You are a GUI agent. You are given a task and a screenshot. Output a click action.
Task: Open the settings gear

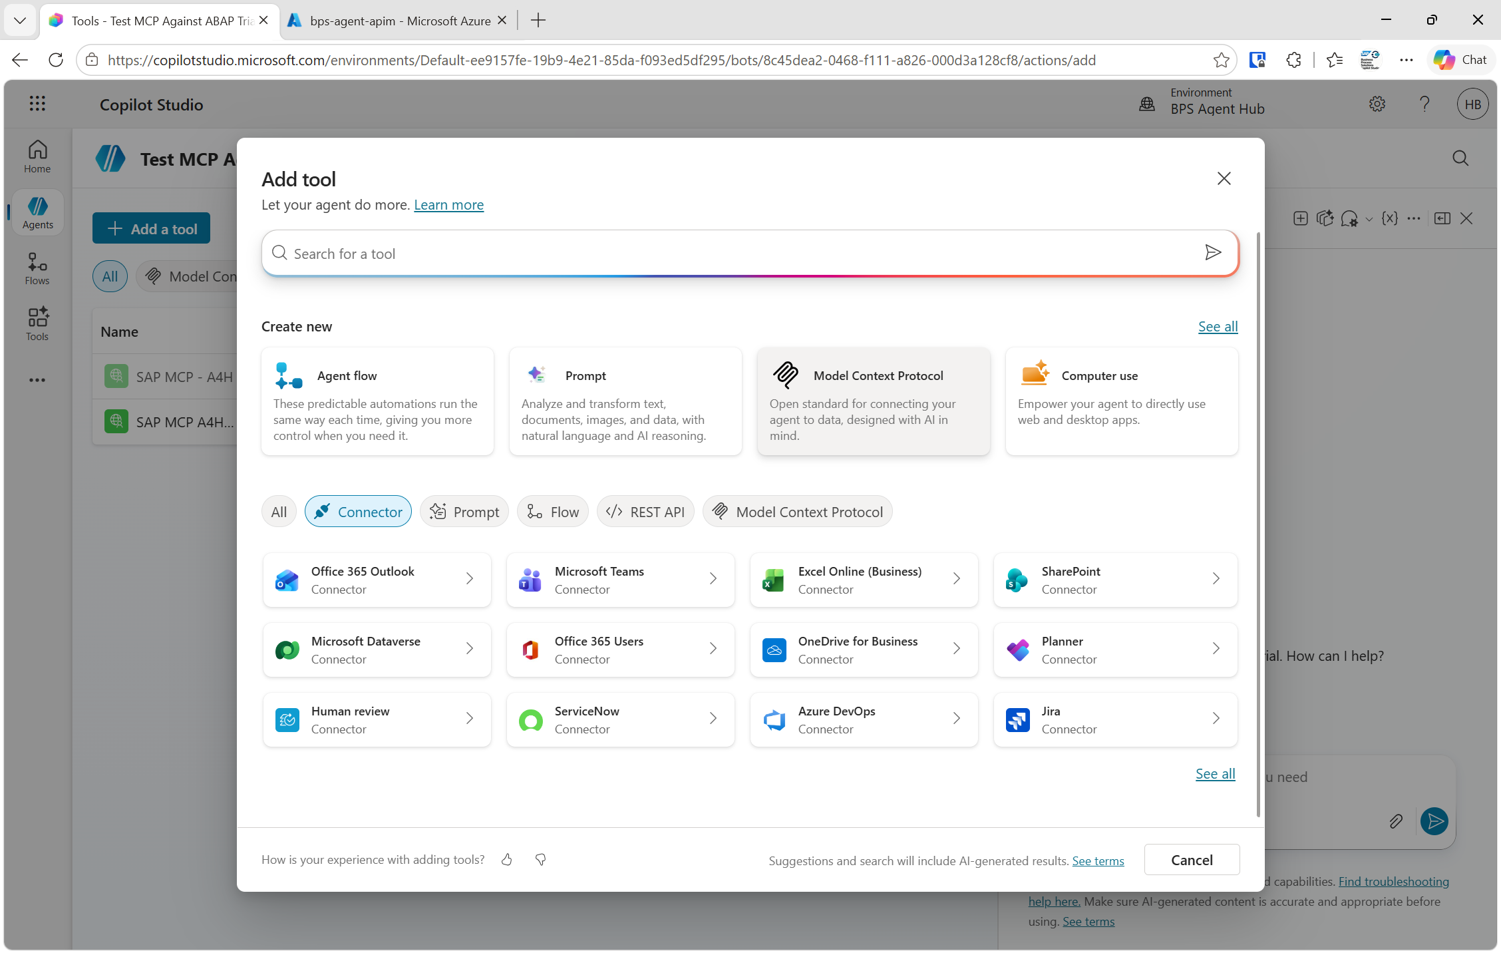(x=1377, y=104)
